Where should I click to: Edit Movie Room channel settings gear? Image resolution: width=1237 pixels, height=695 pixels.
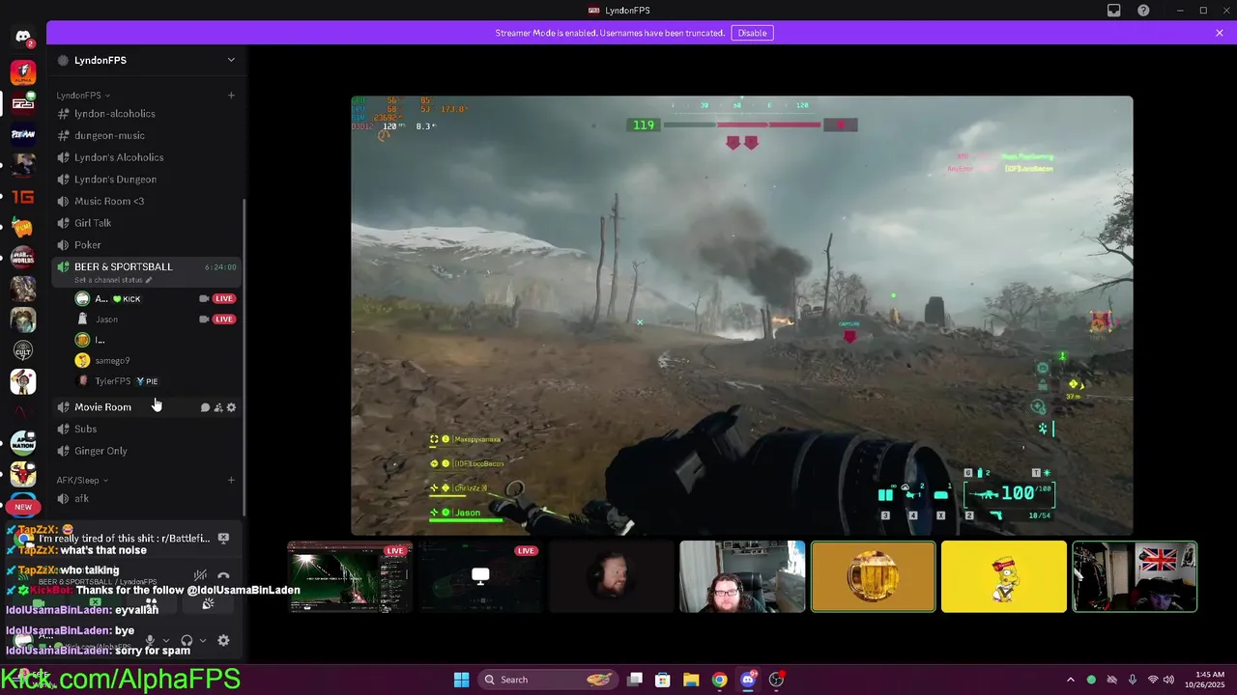[x=231, y=407]
